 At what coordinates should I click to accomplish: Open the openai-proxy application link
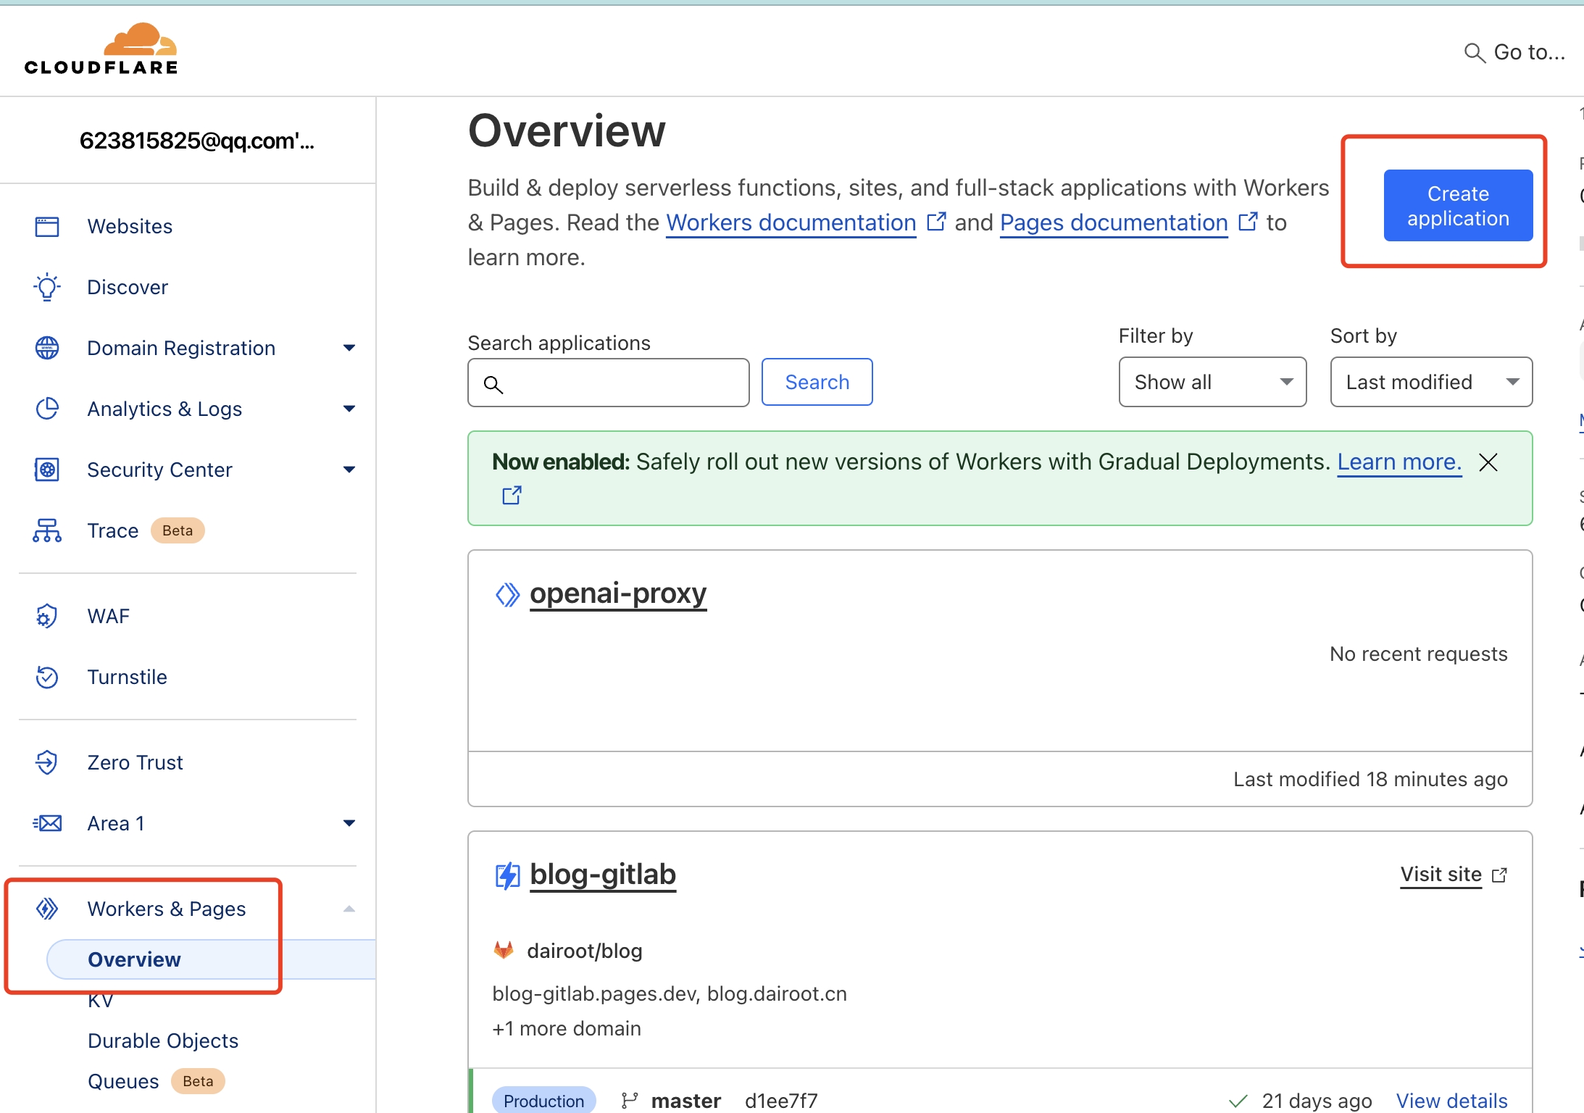pos(618,594)
